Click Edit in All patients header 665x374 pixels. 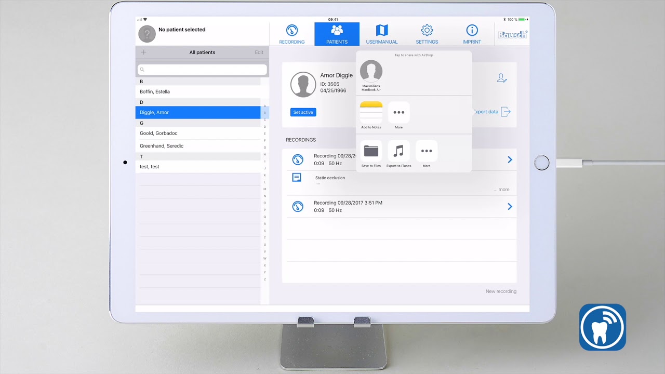[259, 52]
